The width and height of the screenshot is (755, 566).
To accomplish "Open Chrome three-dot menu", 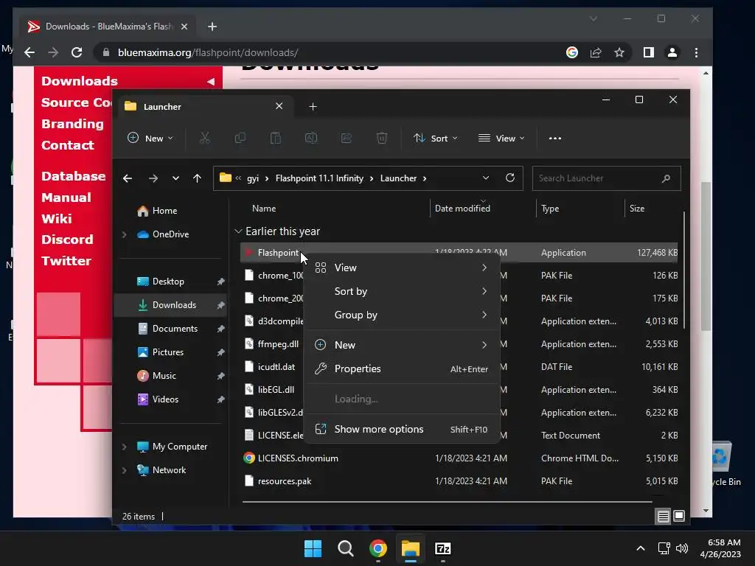I will [696, 52].
